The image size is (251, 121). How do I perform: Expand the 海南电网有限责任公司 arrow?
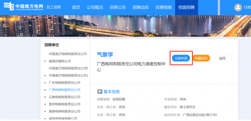tap(45, 111)
